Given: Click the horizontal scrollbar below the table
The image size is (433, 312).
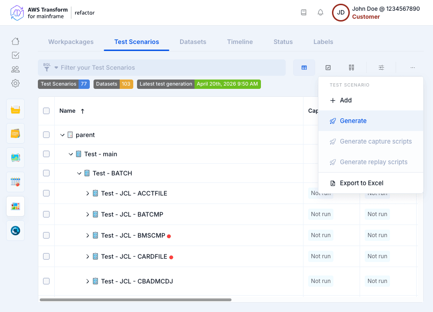Looking at the screenshot, I should [136, 299].
